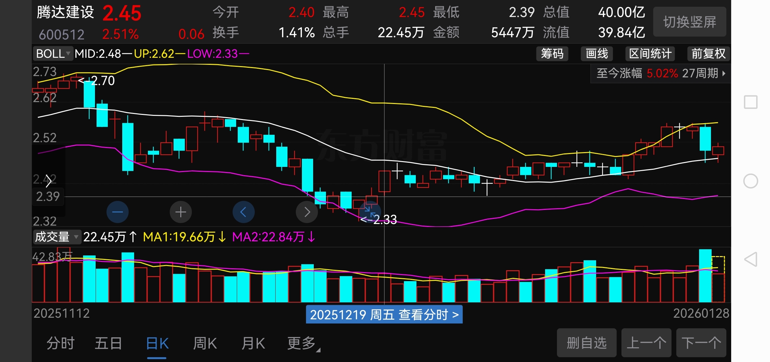Screen dimensions: 770x362
Task: Open BOLL indicator dropdown
Action: point(53,54)
